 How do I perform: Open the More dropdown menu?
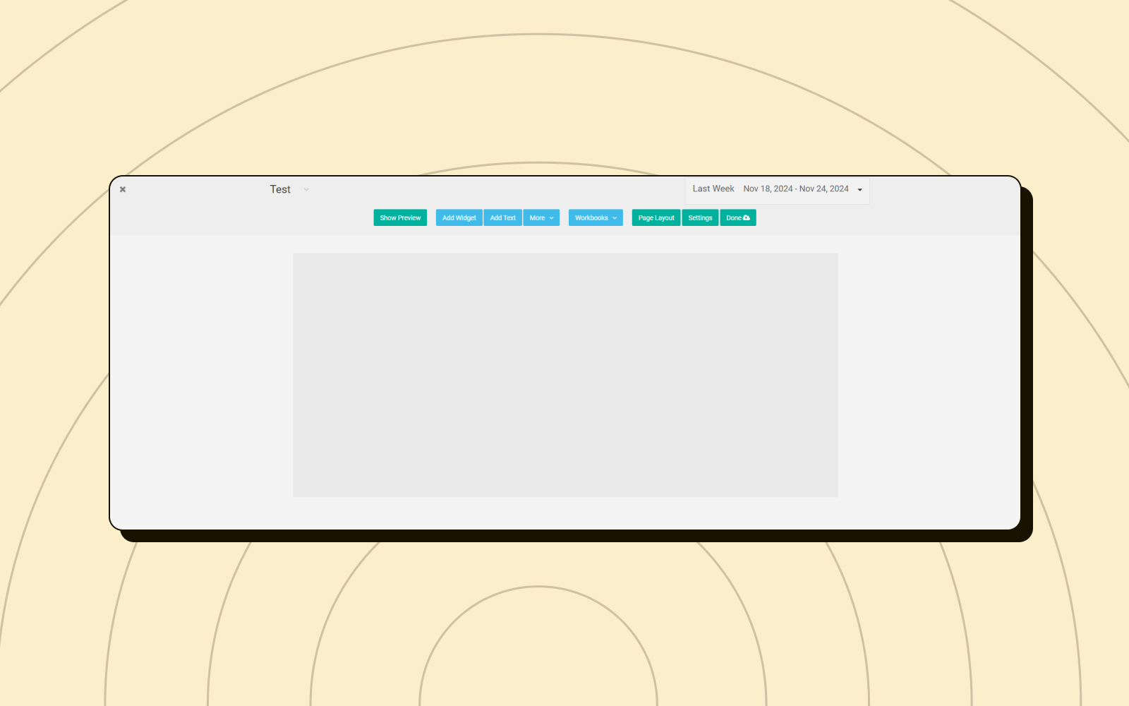pos(541,217)
